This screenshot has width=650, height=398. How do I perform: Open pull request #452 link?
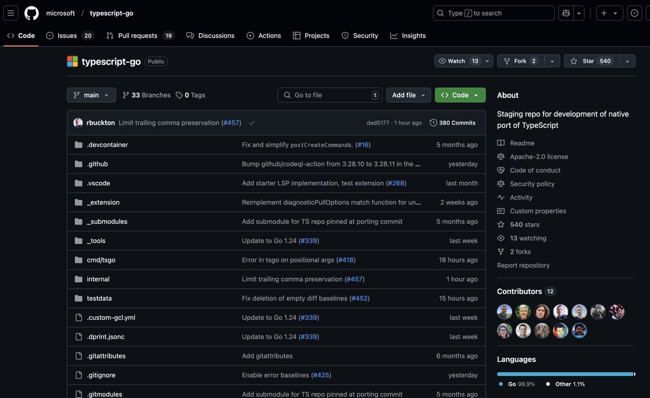pos(360,299)
